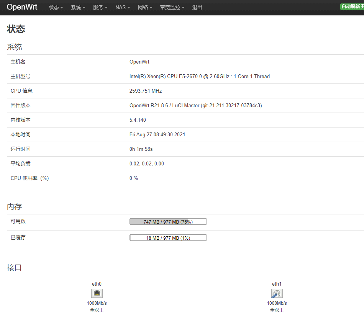
Task: Click the 系统 section heading
Action: click(x=15, y=47)
